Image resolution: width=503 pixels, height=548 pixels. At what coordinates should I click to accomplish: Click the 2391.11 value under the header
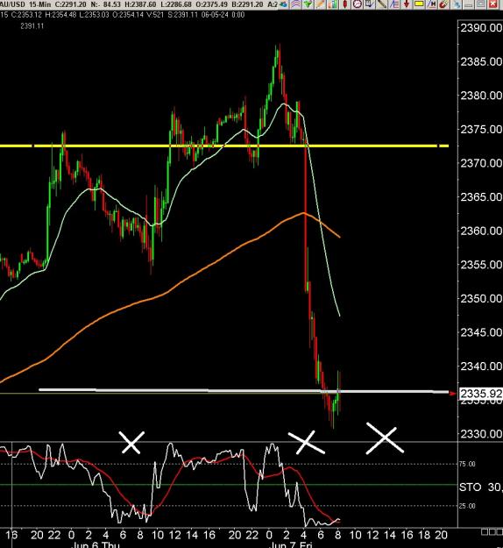[x=32, y=25]
